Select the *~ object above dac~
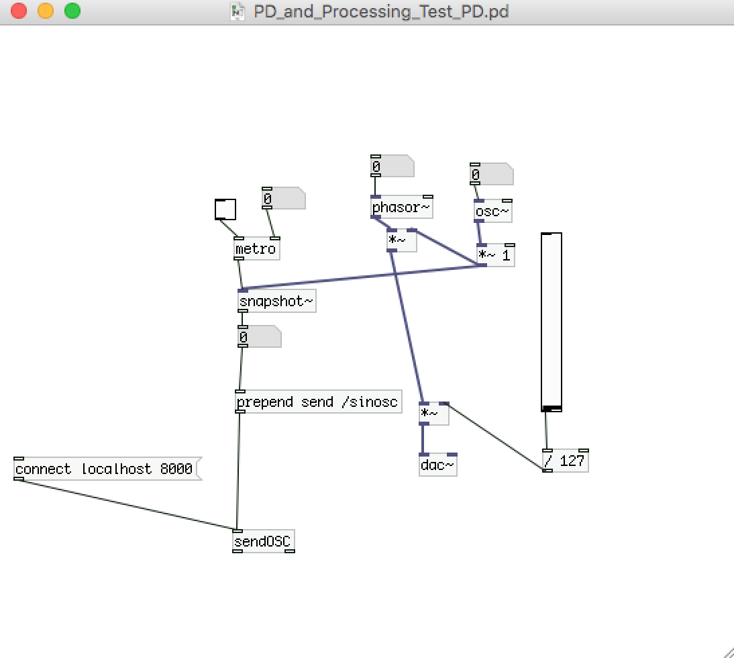Screen dimensions: 734x658 pyautogui.click(x=434, y=414)
